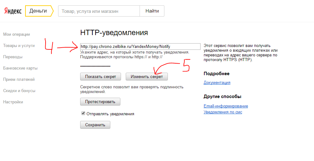
Task: Click the Подробнее heading
Action: (x=217, y=74)
